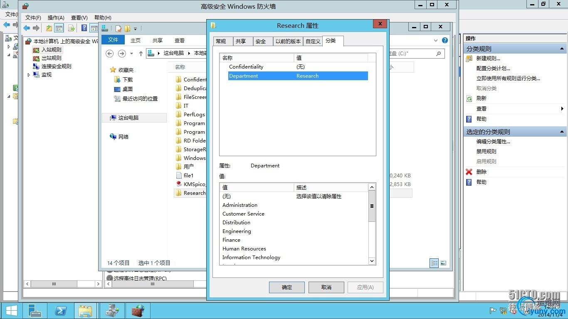This screenshot has width=568, height=319.
Task: Click the 立即使用所有规则运行分类... action
Action: tap(508, 79)
